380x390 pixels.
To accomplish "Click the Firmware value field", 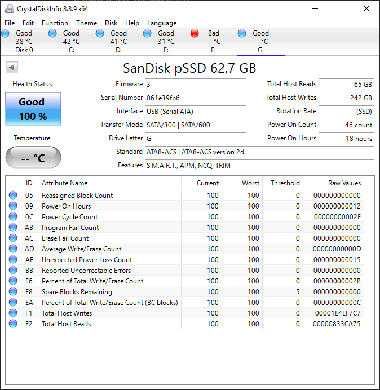I will 195,84.
